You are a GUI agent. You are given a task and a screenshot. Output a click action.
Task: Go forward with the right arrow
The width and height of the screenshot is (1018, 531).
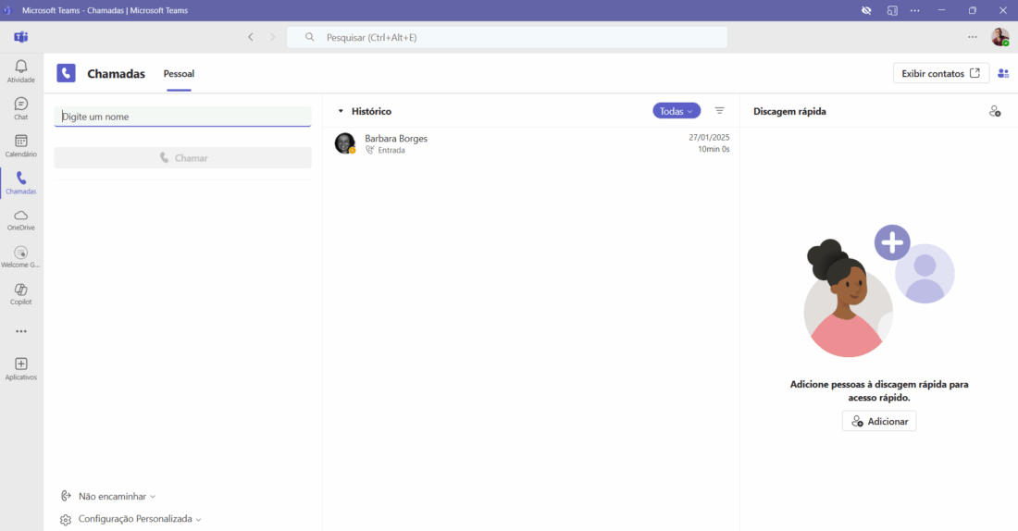pyautogui.click(x=272, y=37)
